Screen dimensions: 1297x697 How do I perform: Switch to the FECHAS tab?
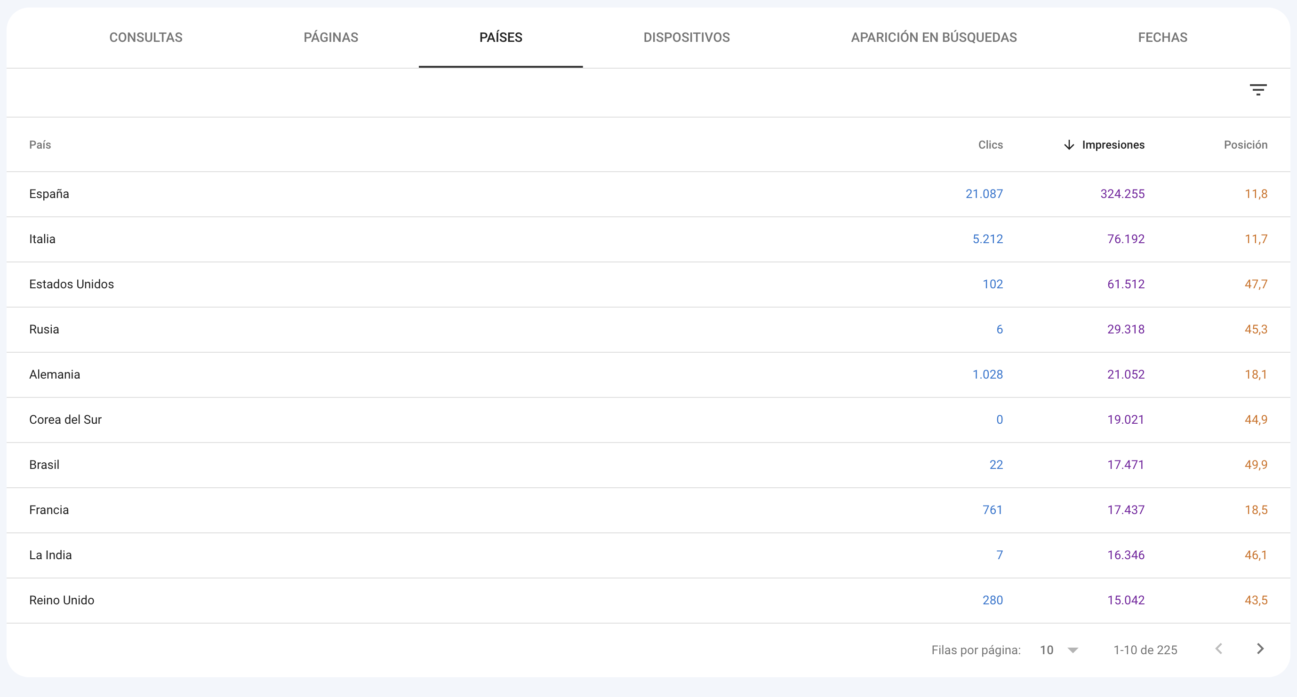pyautogui.click(x=1162, y=37)
